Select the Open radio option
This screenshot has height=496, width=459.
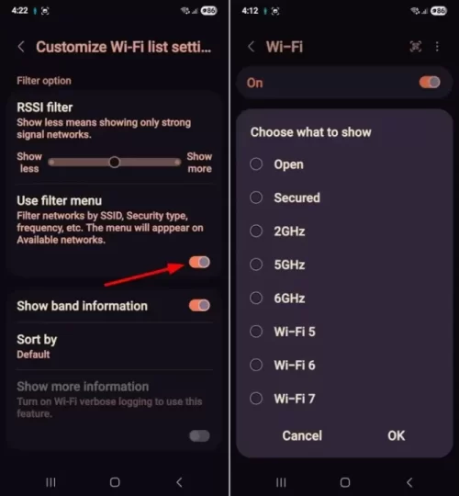click(256, 164)
